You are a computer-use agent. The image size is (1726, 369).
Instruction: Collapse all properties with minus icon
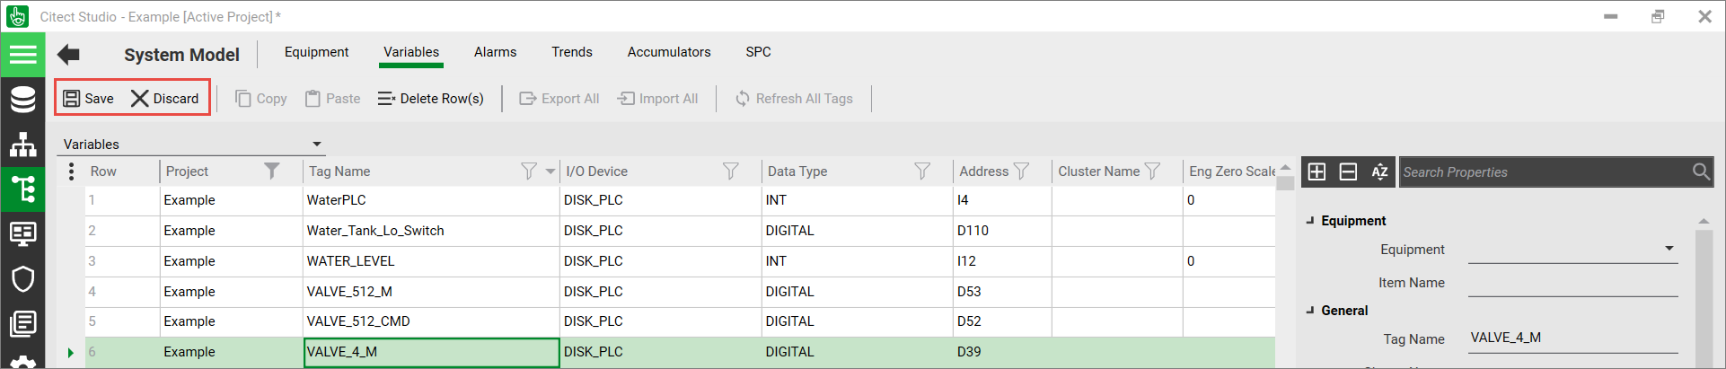pyautogui.click(x=1348, y=171)
